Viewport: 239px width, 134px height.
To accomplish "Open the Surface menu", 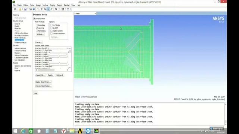I will (x=45, y=5).
